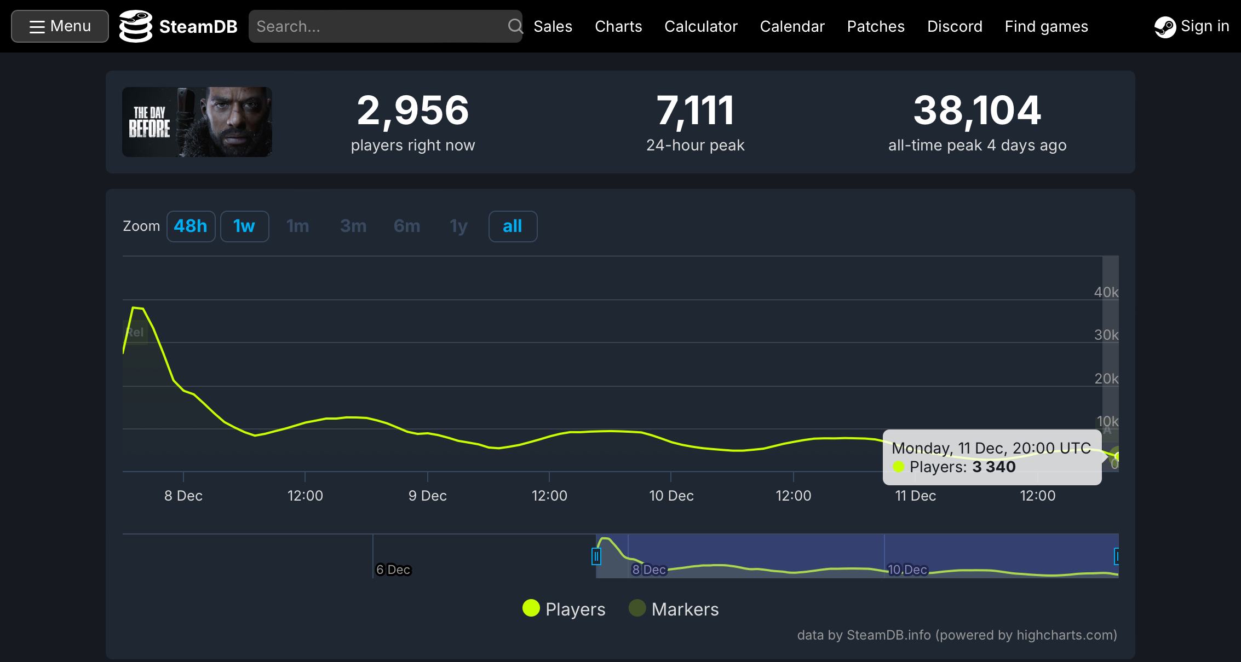This screenshot has height=662, width=1241.
Task: Toggle the Markers series legend
Action: coord(674,609)
